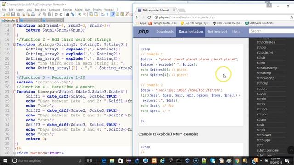Open the strpos function link in sidebar
The image size is (294, 165).
click(261, 93)
